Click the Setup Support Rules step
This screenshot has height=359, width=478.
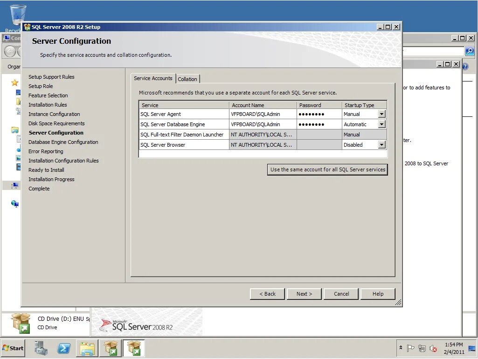click(x=51, y=77)
